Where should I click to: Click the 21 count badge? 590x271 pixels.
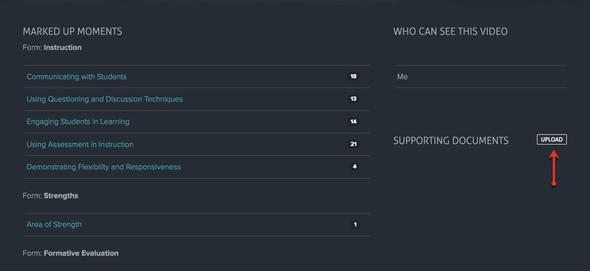tap(353, 144)
